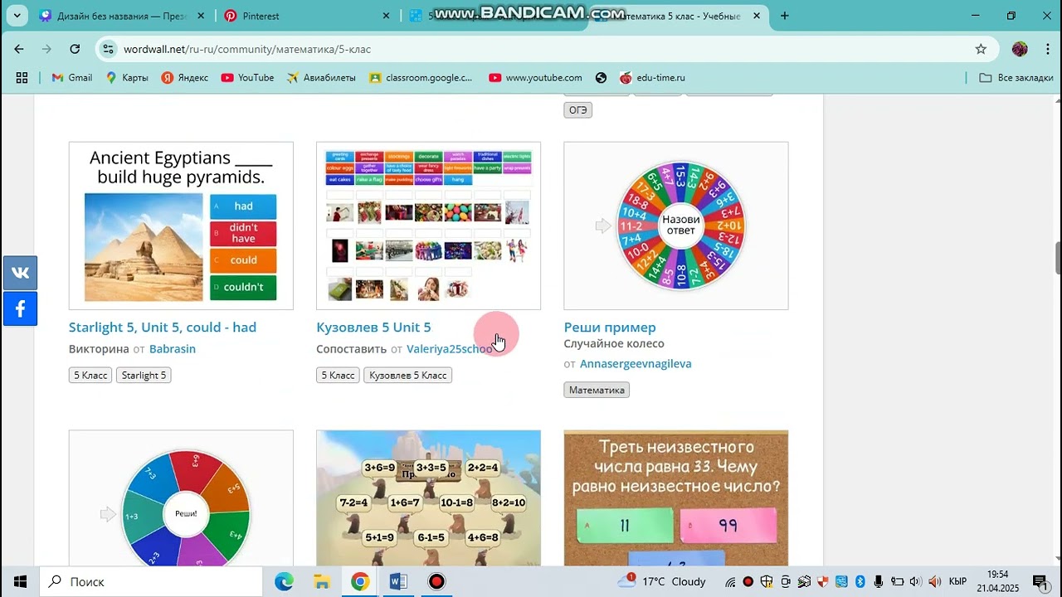Go back in browser history
Screen dimensions: 1062x597
click(19, 49)
